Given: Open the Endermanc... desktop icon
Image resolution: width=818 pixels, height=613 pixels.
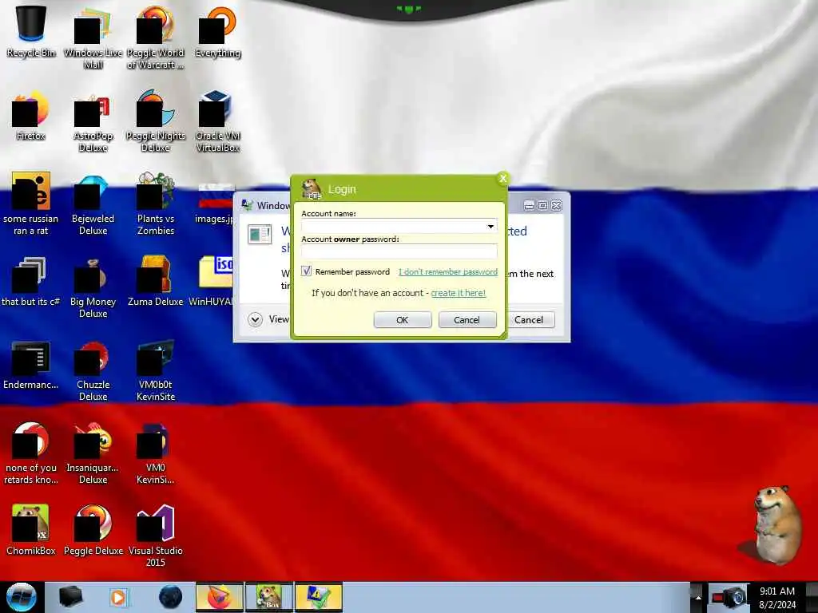Looking at the screenshot, I should pyautogui.click(x=31, y=365).
